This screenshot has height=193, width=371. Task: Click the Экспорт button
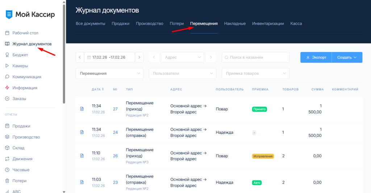pyautogui.click(x=316, y=57)
